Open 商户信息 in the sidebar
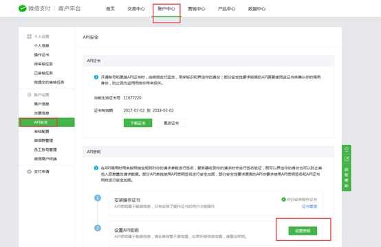The height and width of the screenshot is (247, 381). pos(41,104)
